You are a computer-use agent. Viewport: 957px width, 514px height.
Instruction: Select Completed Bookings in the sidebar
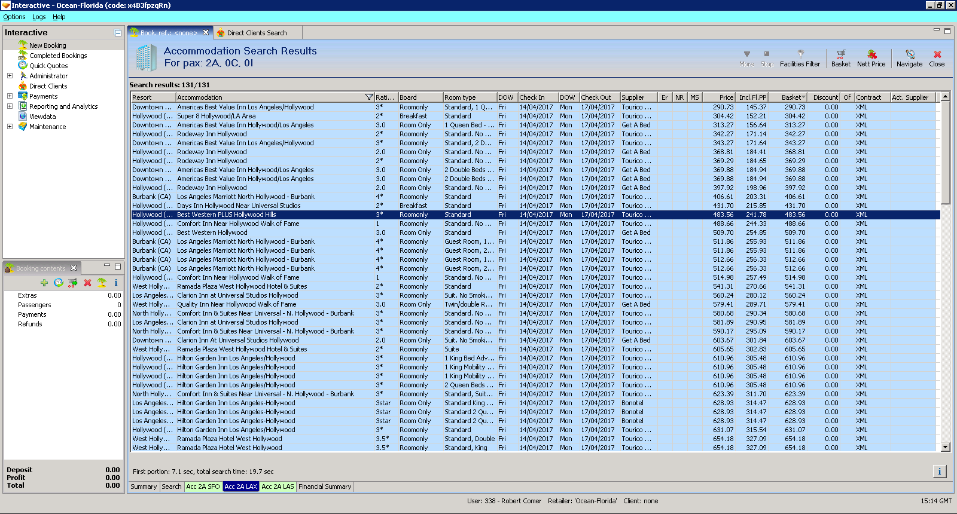coord(58,56)
